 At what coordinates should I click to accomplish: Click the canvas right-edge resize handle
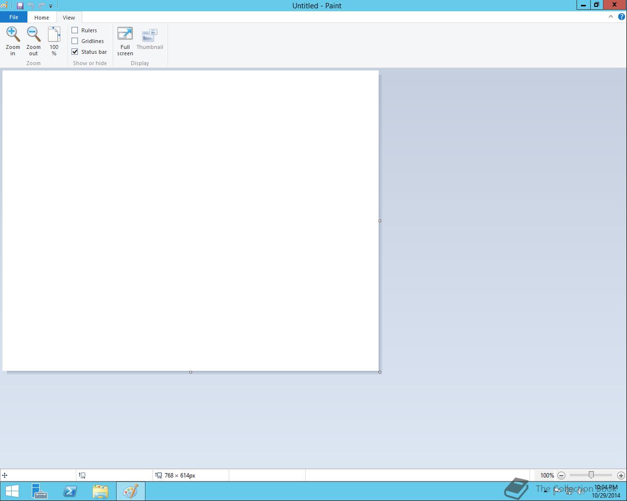[x=380, y=221]
